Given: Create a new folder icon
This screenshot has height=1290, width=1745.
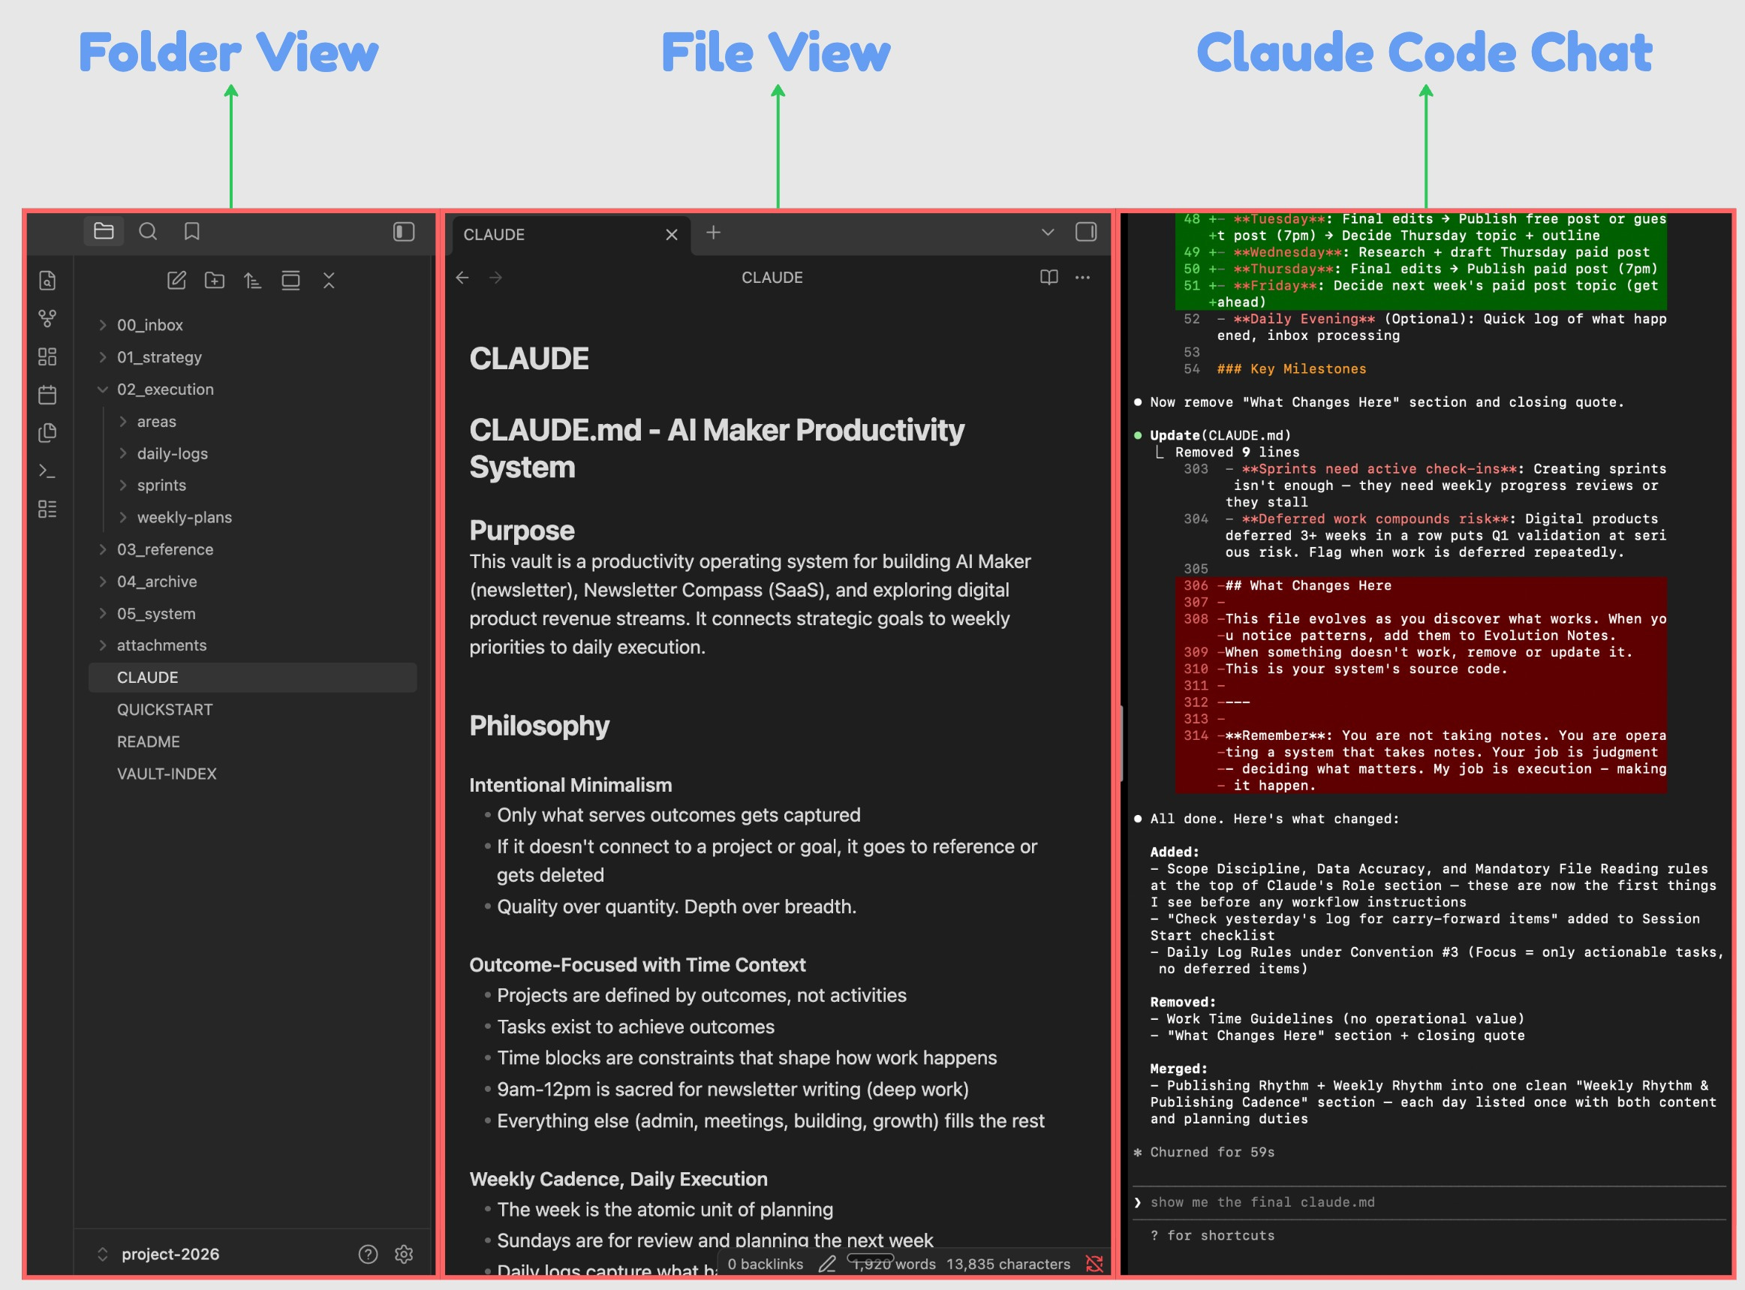Looking at the screenshot, I should click(215, 281).
